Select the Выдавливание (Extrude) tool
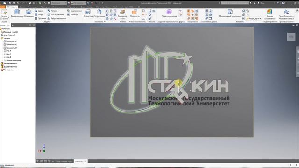 (17, 14)
